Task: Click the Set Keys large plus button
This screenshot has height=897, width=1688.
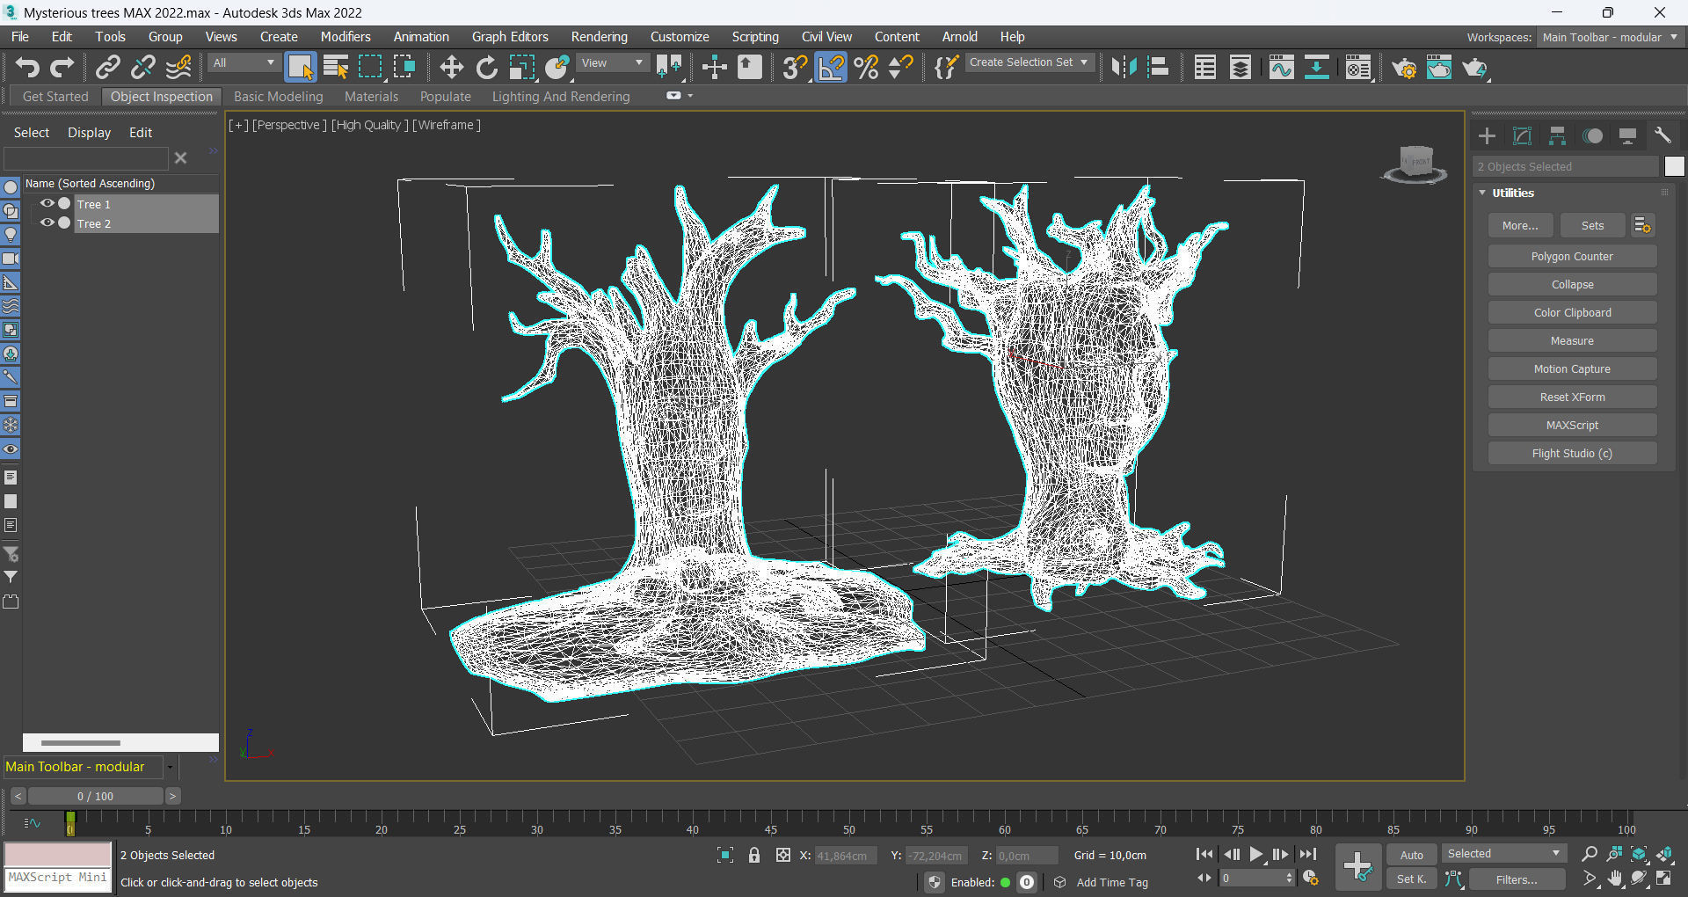Action: (1357, 866)
